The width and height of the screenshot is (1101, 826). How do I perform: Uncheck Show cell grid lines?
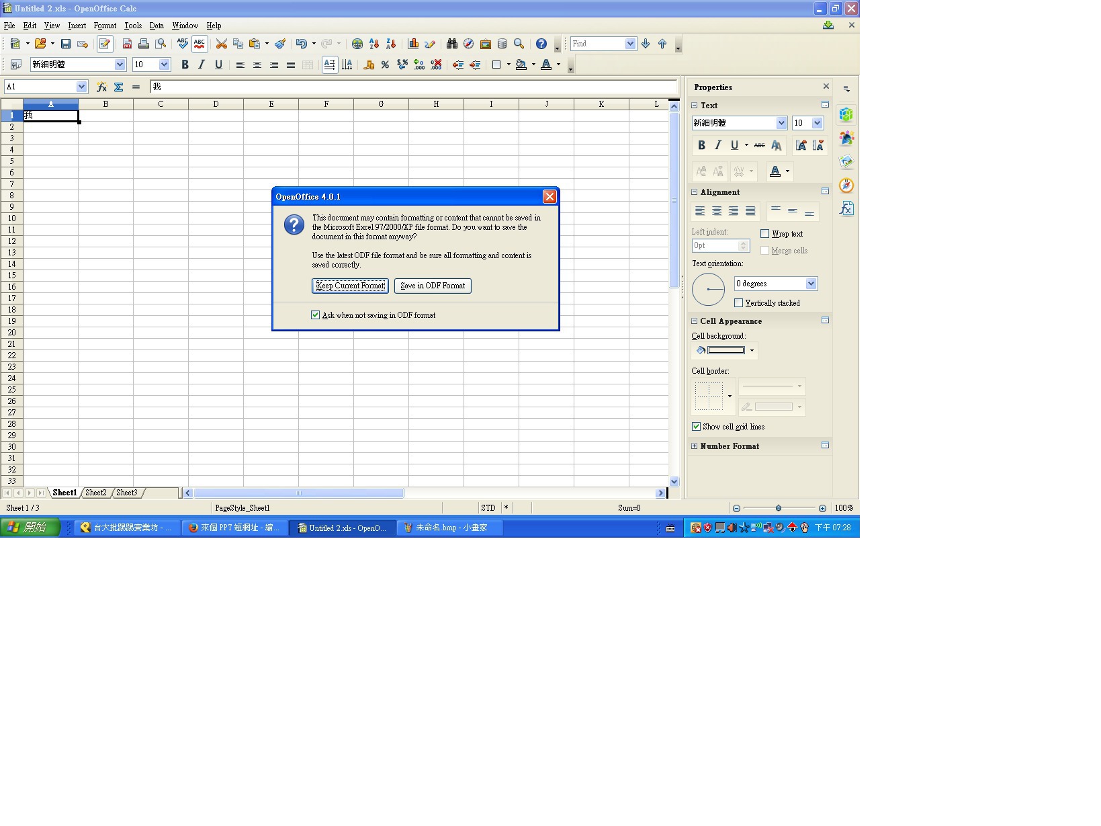coord(696,427)
